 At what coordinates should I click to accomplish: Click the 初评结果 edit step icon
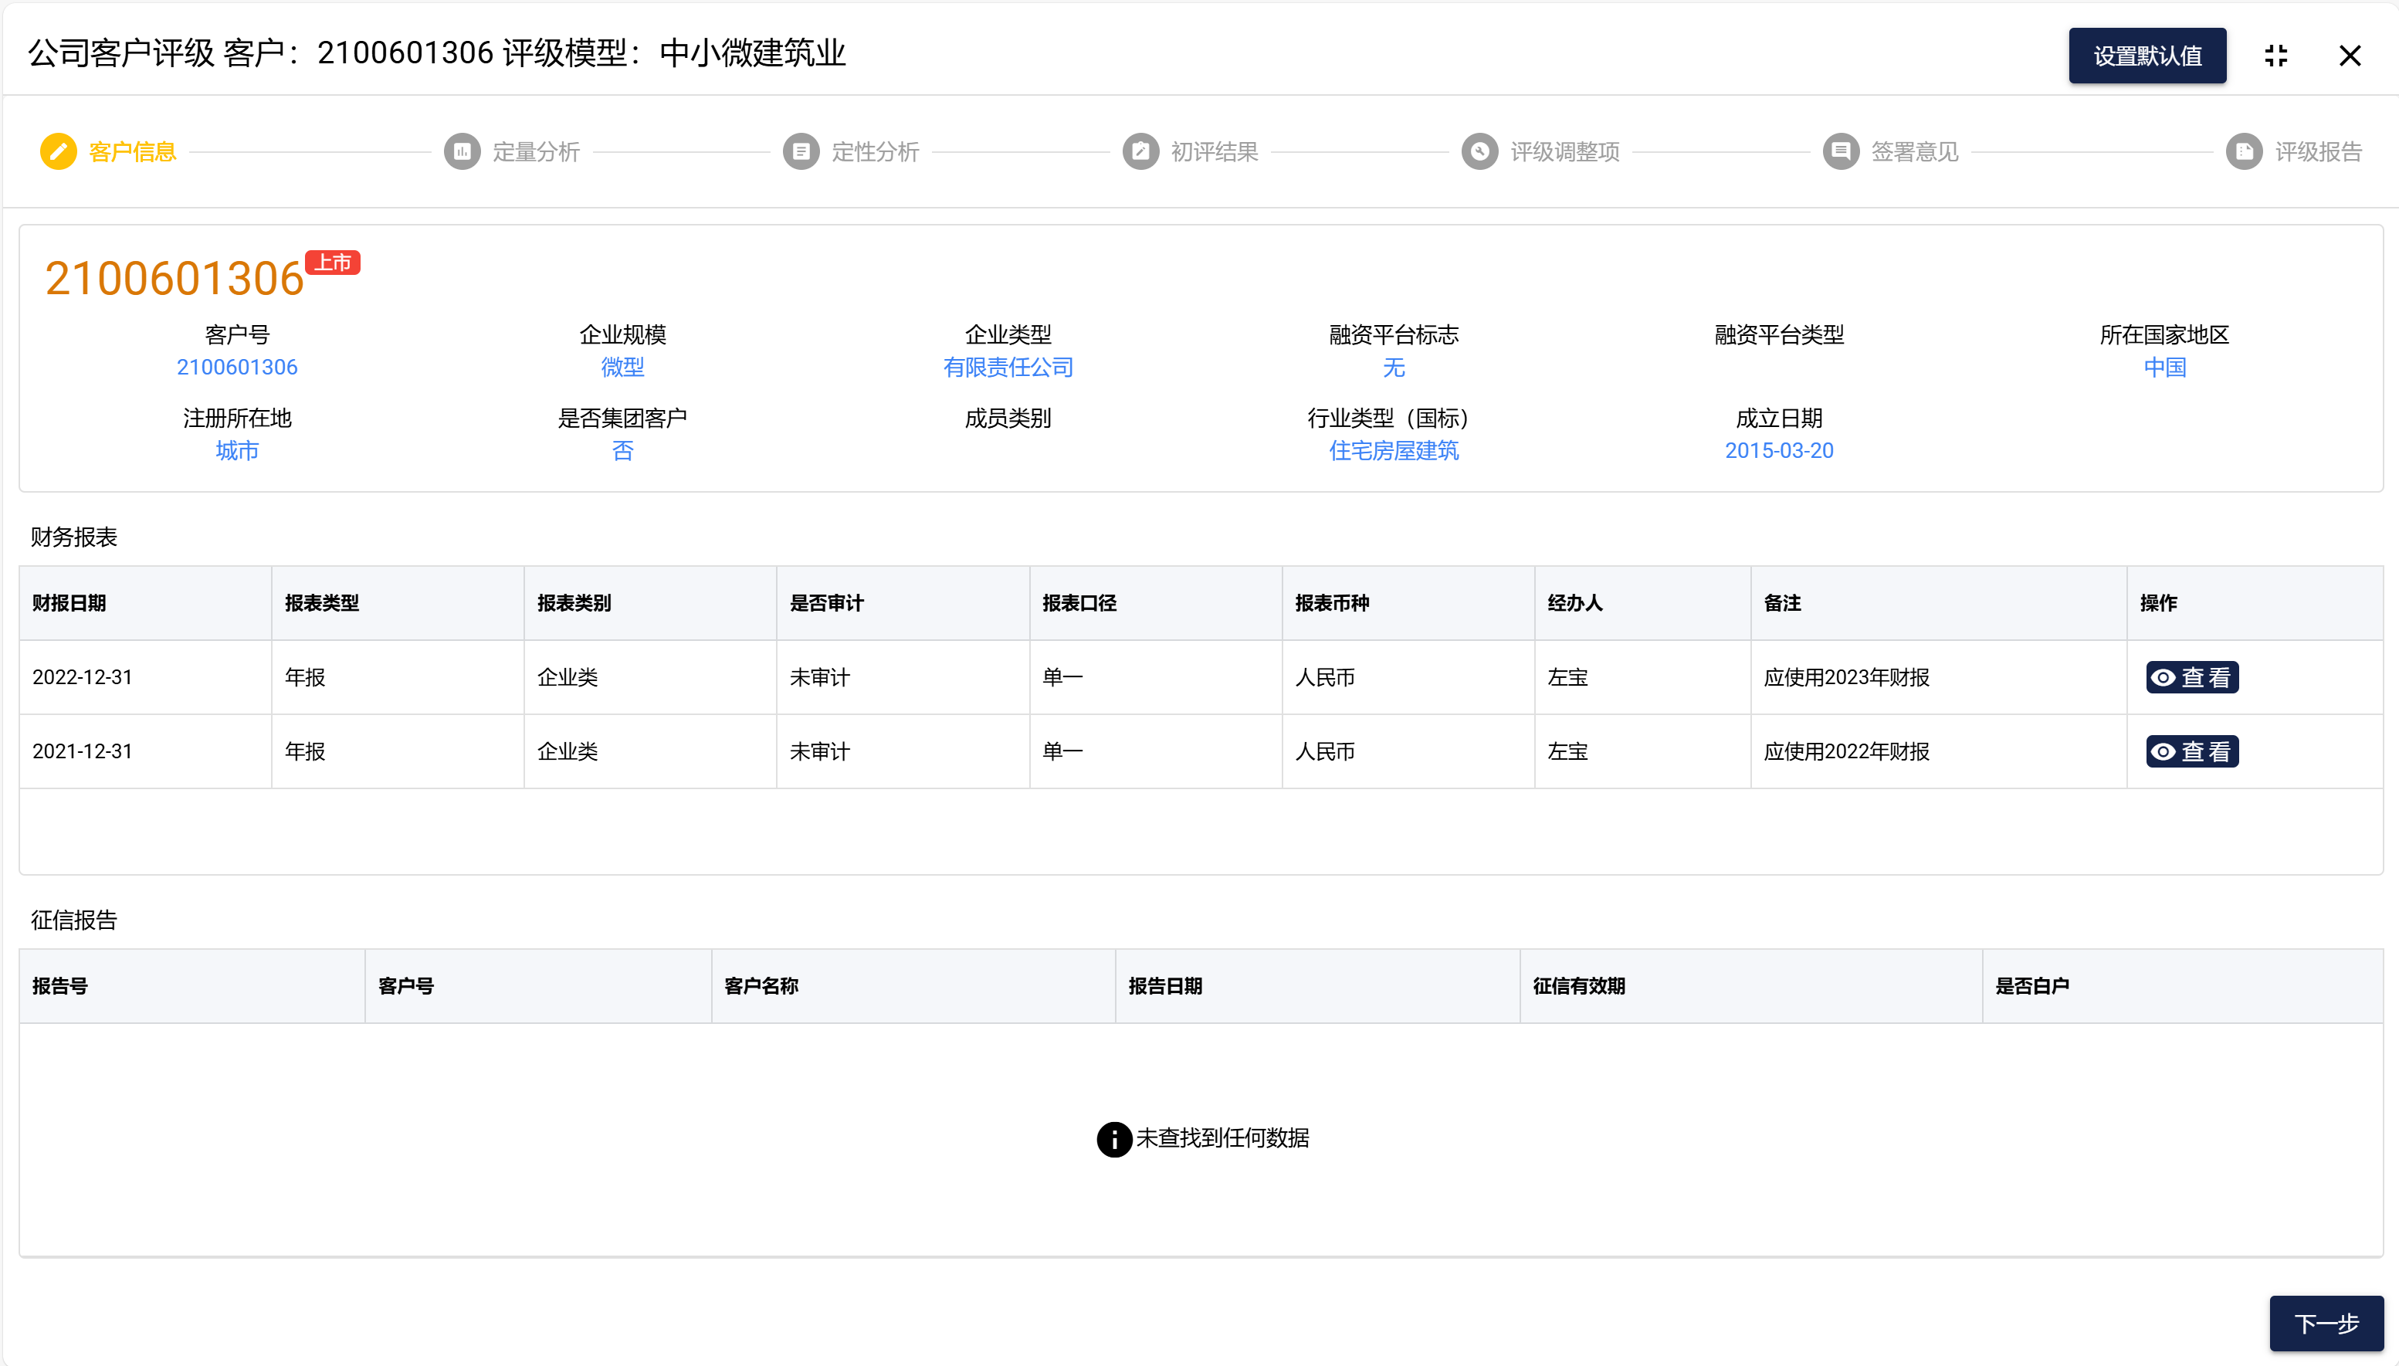point(1140,151)
